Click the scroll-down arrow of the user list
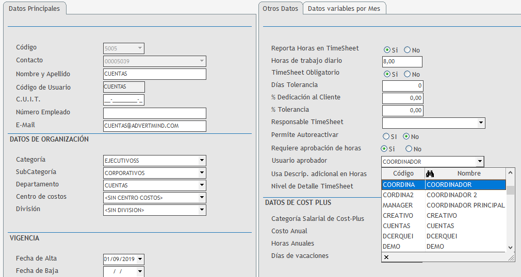The width and height of the screenshot is (521, 277). coord(511,247)
